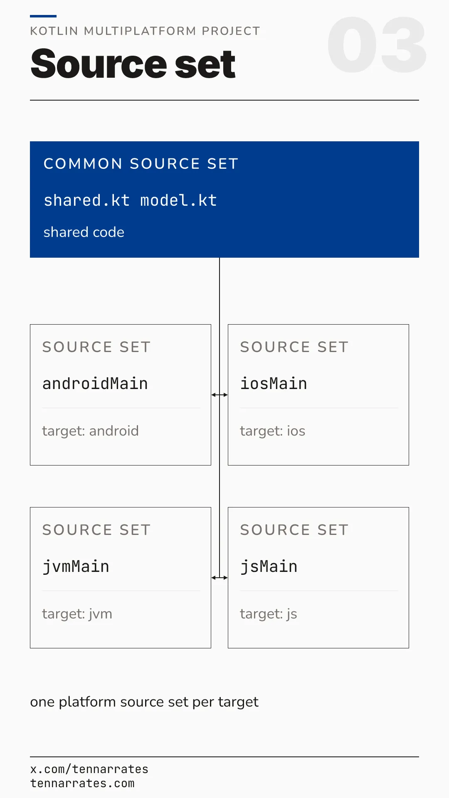Click the Common Source Set heading
Viewport: 449px width, 798px height.
(x=141, y=164)
